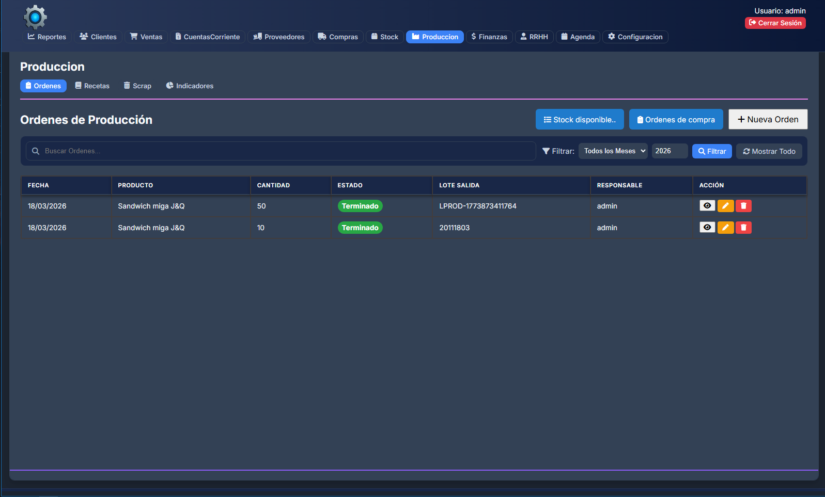
Task: Click Sandwich miga J&Q in the 10-quantity row
Action: [151, 228]
